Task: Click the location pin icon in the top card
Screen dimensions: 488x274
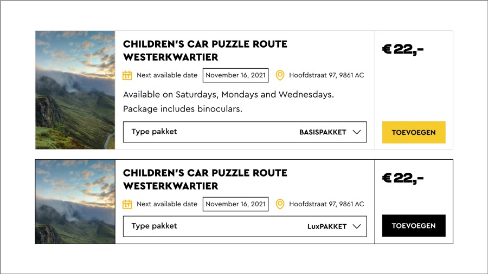Action: coord(280,75)
